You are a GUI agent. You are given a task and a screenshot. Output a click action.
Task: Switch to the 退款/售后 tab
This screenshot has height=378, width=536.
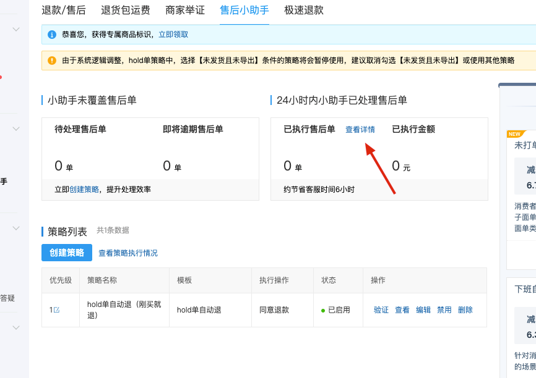tap(64, 10)
